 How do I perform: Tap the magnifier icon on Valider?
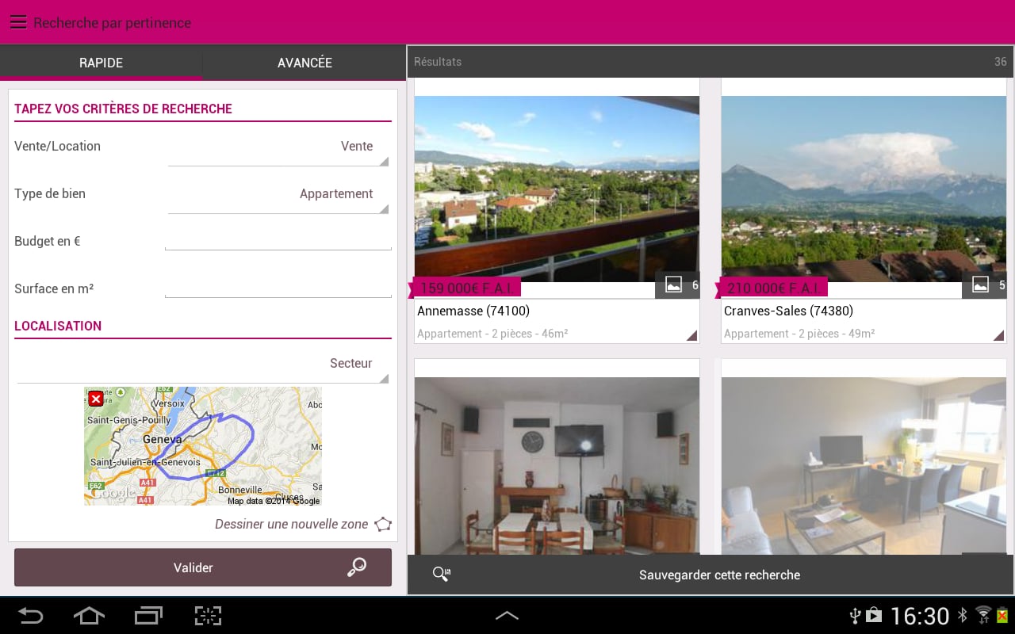(x=357, y=567)
